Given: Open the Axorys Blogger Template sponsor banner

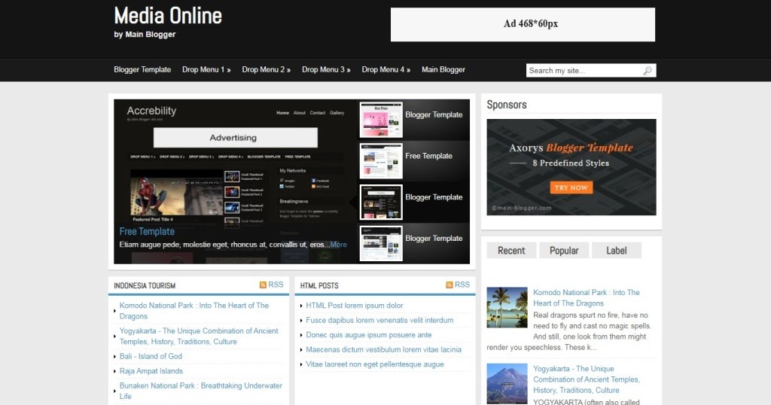Looking at the screenshot, I should [571, 167].
